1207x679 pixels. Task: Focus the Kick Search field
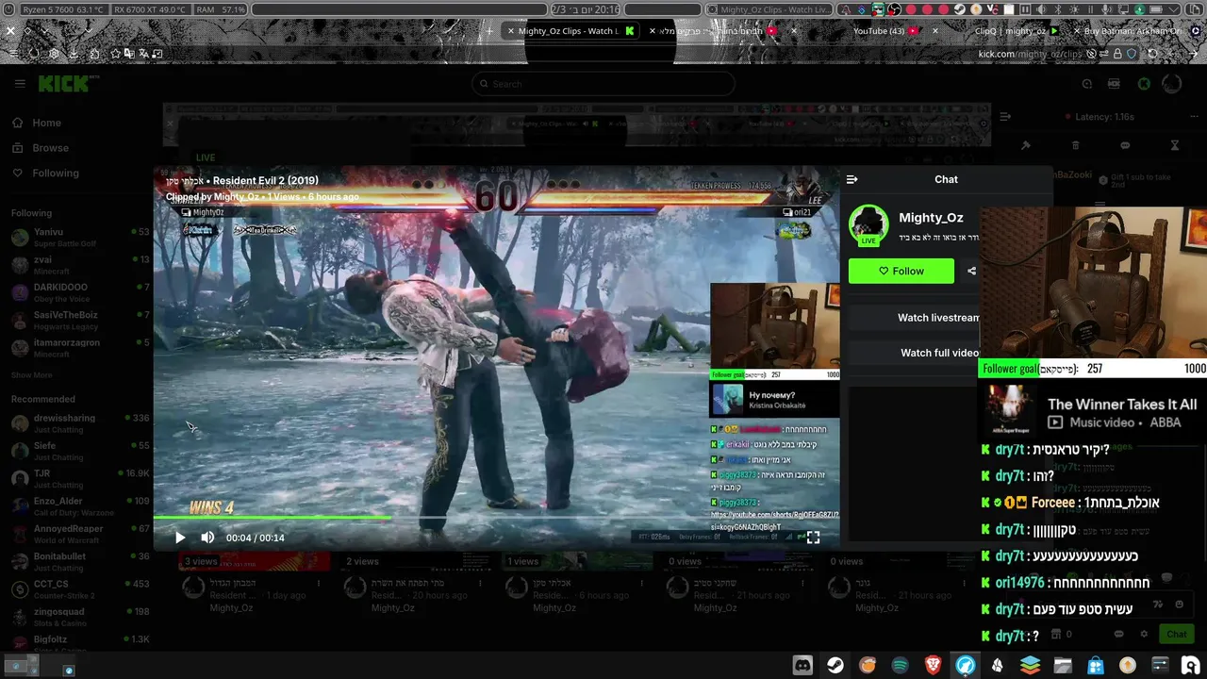click(603, 84)
